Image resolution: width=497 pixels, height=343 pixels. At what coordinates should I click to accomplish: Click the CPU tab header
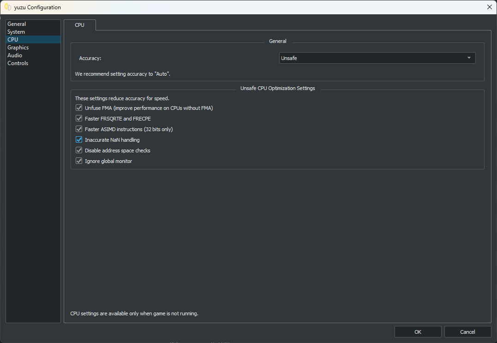[x=80, y=25]
